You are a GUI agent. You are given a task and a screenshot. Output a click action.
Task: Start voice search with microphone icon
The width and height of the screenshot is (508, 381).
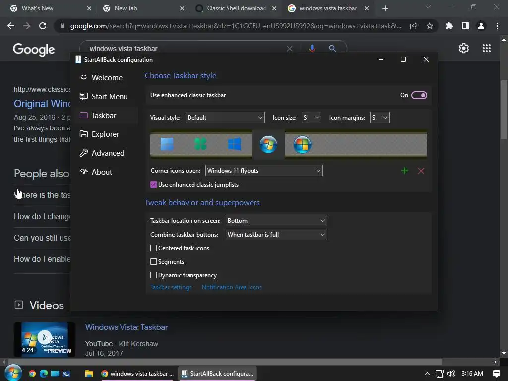[312, 48]
